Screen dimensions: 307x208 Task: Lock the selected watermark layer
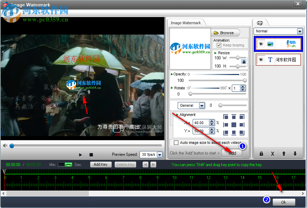[x=261, y=154]
